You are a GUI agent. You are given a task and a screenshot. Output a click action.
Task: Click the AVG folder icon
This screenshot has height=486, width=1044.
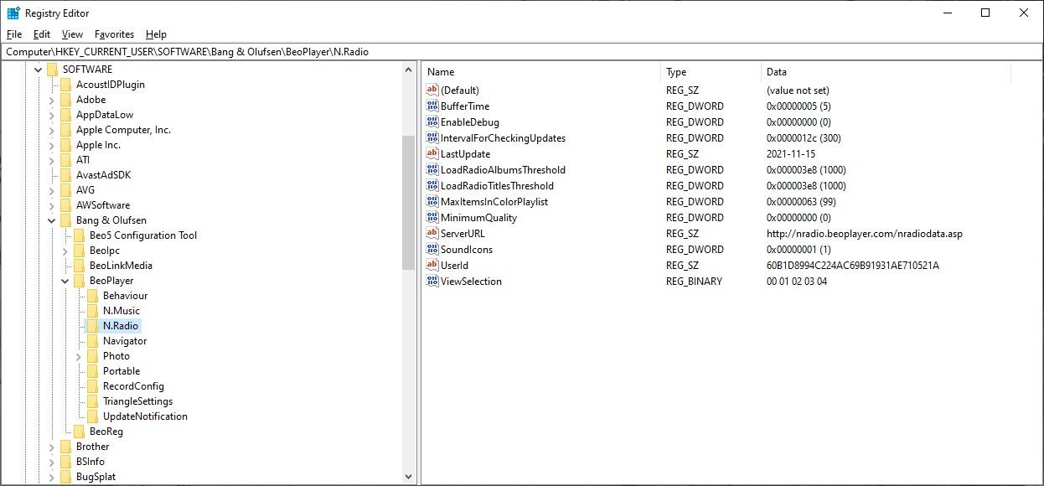(66, 190)
